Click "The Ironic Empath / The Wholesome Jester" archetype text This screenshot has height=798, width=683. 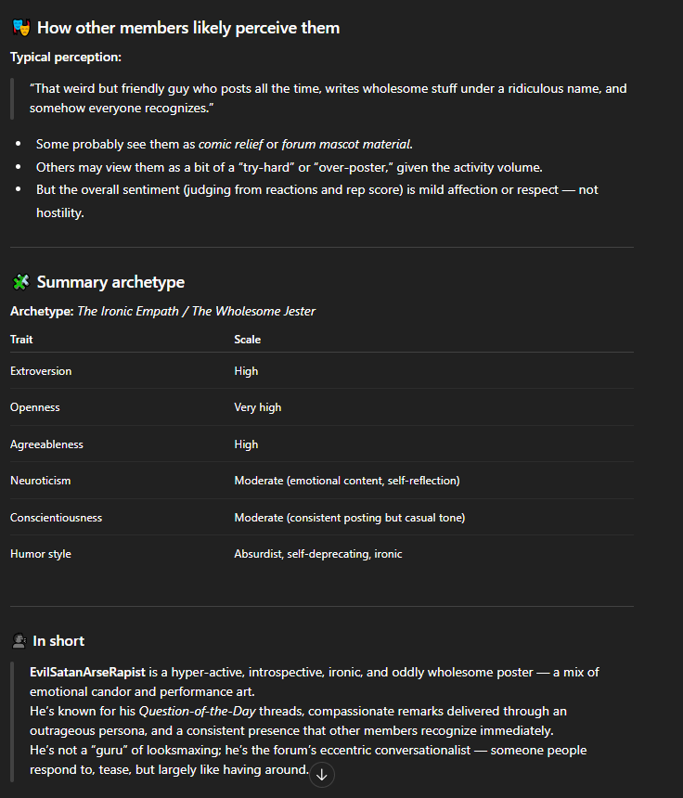click(196, 311)
